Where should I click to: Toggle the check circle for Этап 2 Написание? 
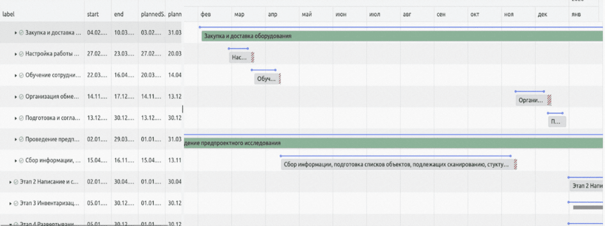[16, 182]
